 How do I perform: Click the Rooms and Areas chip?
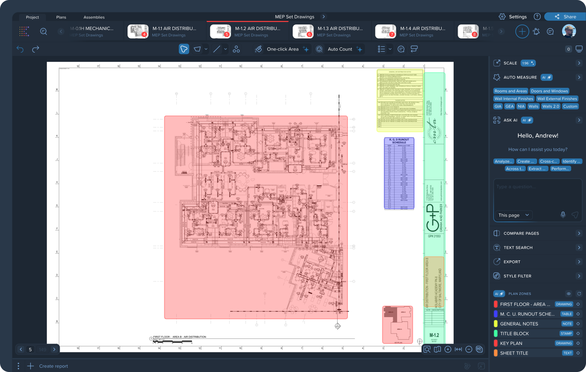tap(510, 91)
